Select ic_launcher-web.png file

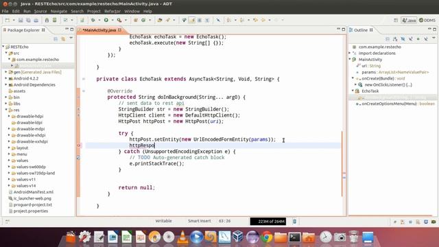(32, 198)
